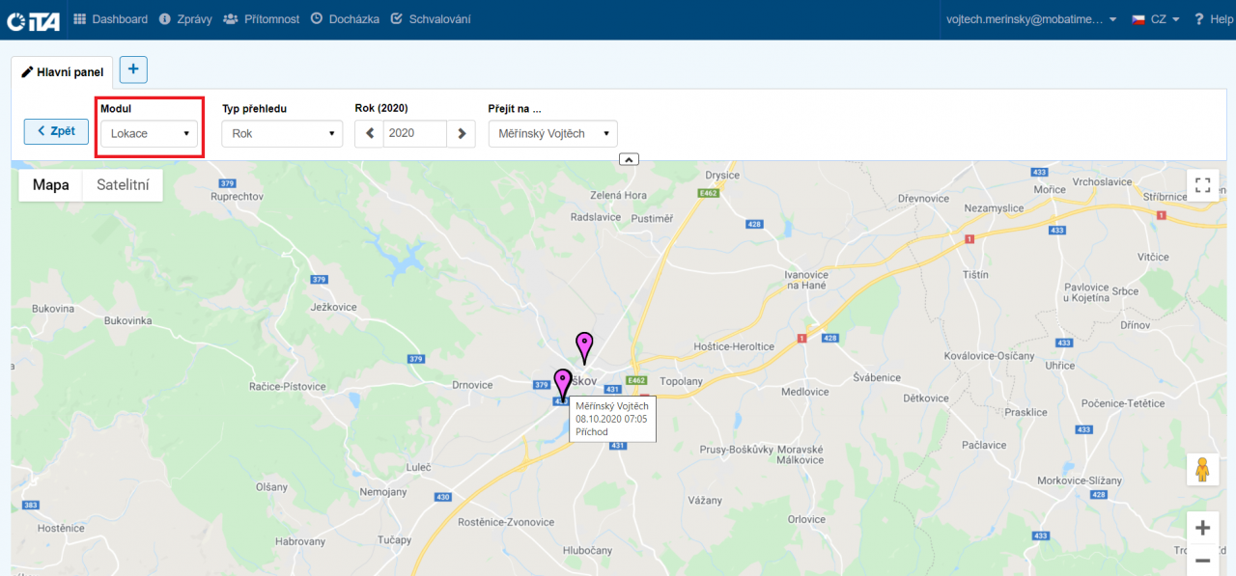Click the Street View pegman icon
Viewport: 1236px width, 576px height.
coord(1202,470)
